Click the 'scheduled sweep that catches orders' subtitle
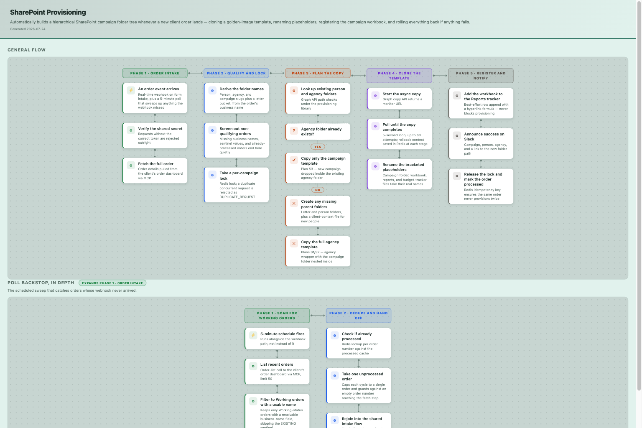Screen dimensions: 642x428 point(72,290)
